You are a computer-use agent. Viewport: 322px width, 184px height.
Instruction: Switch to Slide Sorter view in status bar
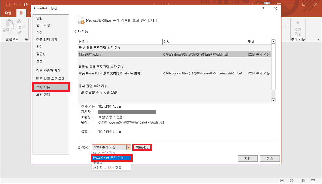(292, 181)
